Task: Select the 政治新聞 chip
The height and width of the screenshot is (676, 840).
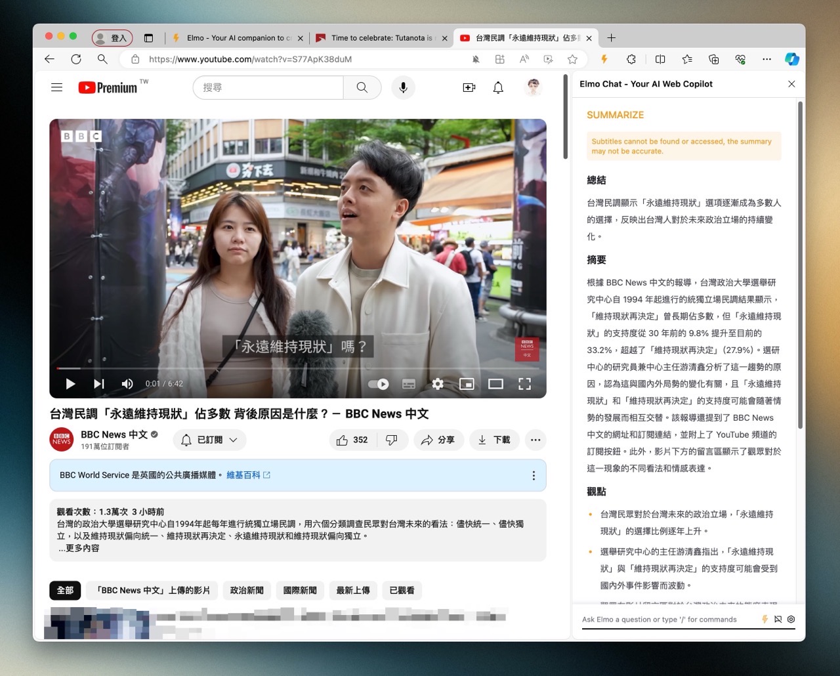Action: pyautogui.click(x=247, y=590)
